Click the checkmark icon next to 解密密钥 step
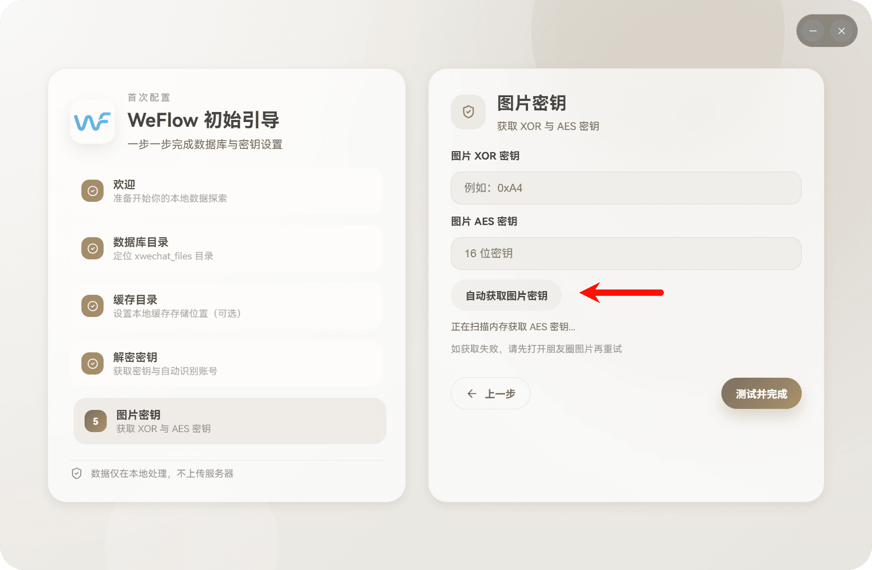Viewport: 872px width, 570px height. (92, 363)
